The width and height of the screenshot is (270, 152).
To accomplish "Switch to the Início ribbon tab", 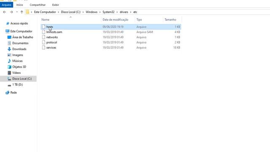I will point(20,5).
